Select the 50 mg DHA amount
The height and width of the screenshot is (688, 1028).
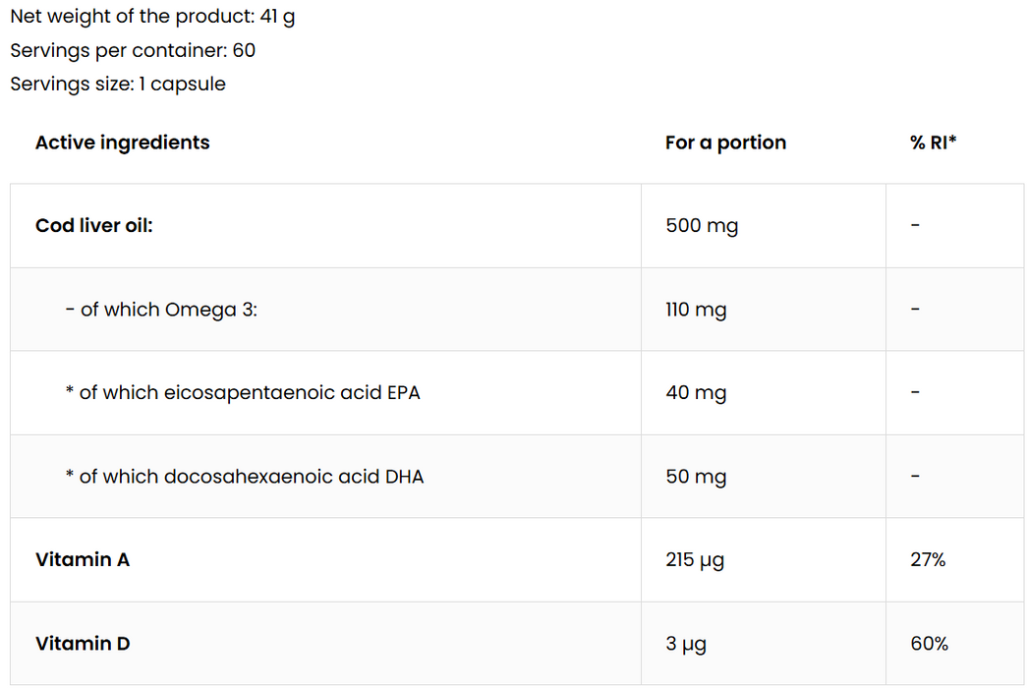(696, 477)
